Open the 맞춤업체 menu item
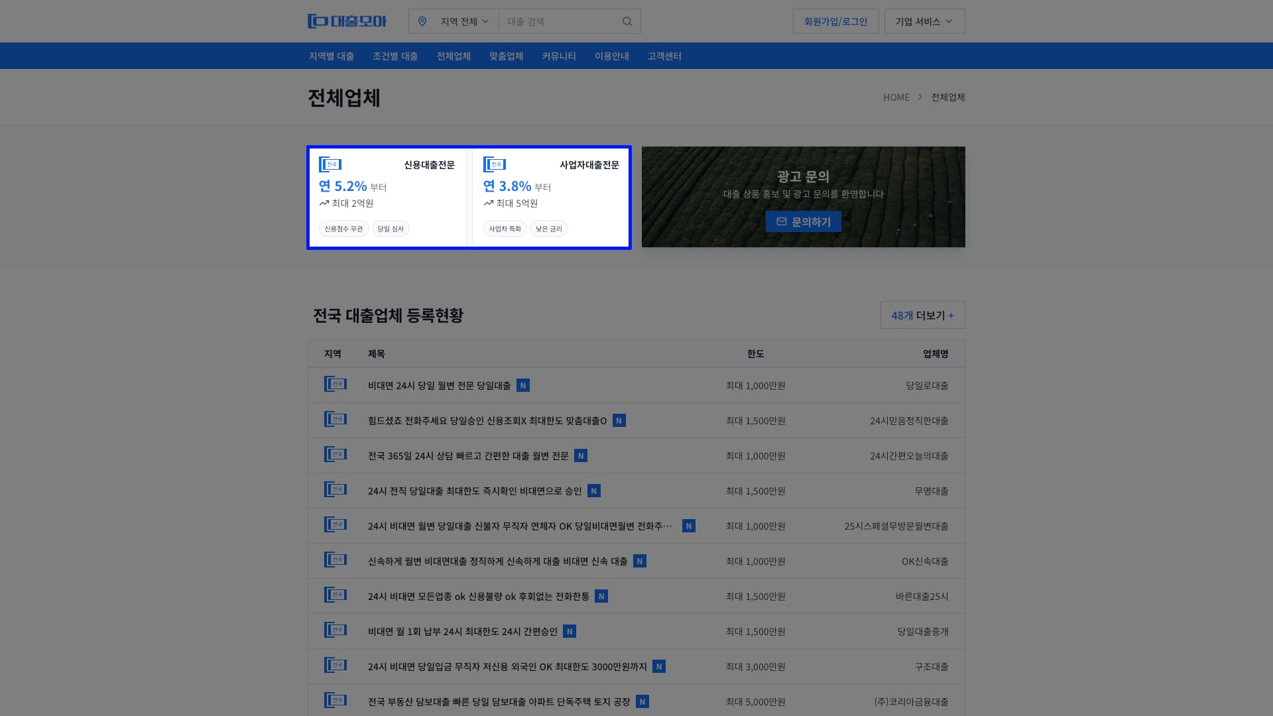Screen dimensions: 1273x716 click(x=505, y=56)
